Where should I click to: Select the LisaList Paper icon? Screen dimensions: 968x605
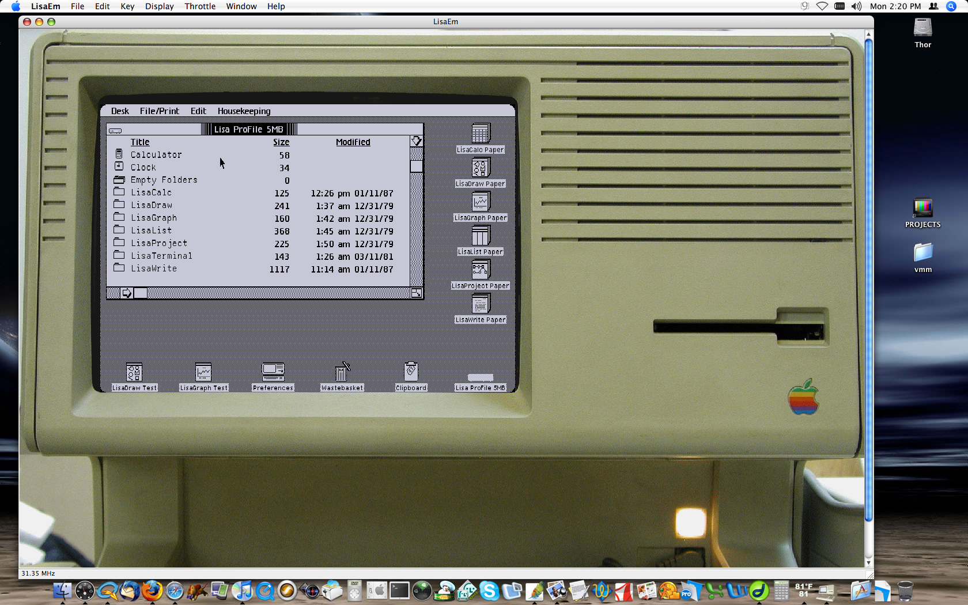pyautogui.click(x=480, y=236)
